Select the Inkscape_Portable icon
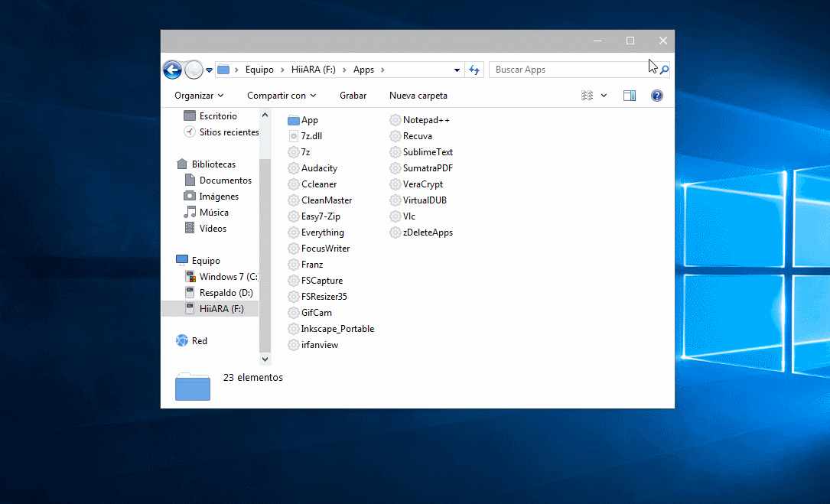 tap(294, 329)
